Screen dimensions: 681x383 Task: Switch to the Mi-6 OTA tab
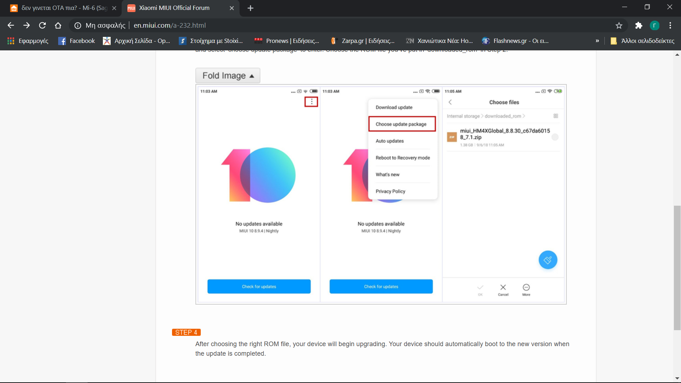tap(60, 8)
